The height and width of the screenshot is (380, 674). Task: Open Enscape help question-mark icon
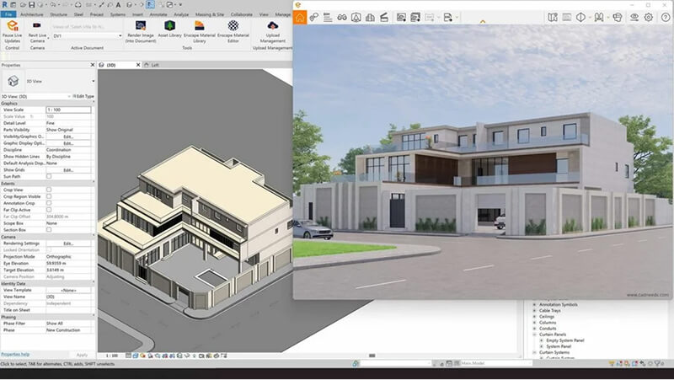[665, 17]
